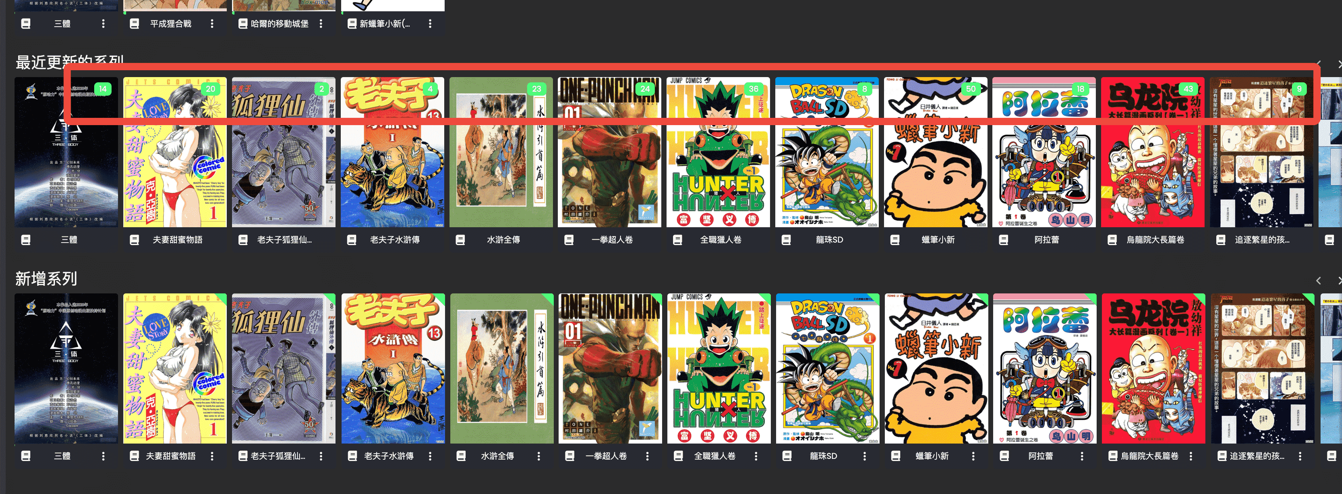
Task: Open the three-dot menu for 平成狸合戰
Action: [x=212, y=24]
